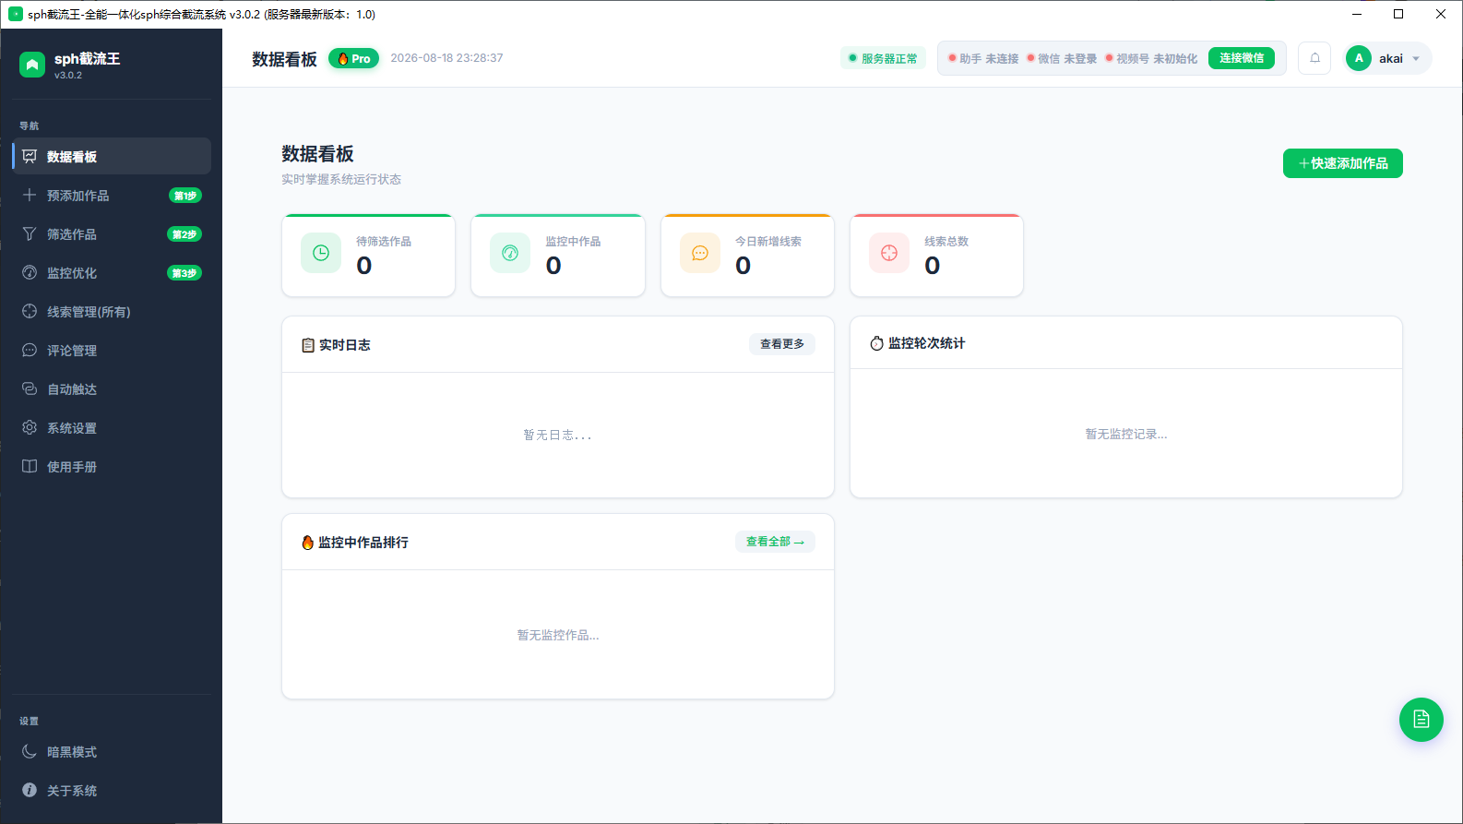The image size is (1463, 824).
Task: Click 视频号 未初始化 status
Action: 1151,58
